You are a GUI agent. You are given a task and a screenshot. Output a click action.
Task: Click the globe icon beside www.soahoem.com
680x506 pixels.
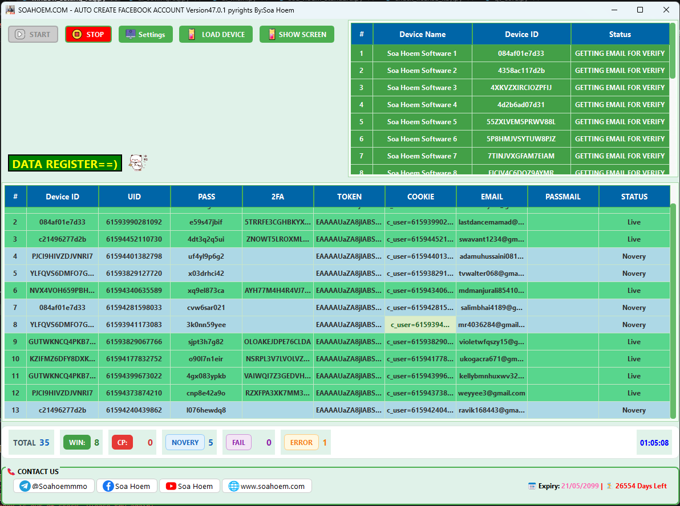(234, 486)
